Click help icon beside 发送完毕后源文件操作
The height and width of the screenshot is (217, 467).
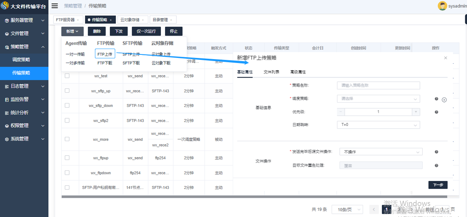tap(437, 152)
